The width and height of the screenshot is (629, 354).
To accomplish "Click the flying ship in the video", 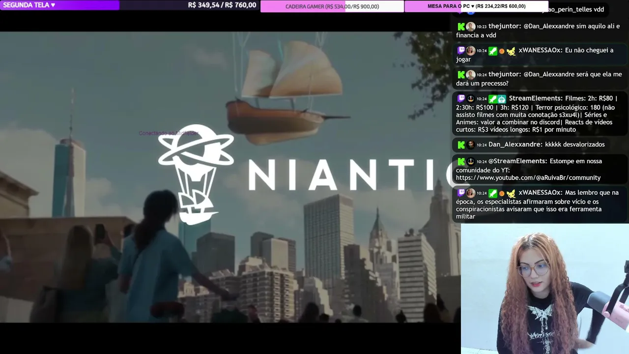I will point(287,92).
